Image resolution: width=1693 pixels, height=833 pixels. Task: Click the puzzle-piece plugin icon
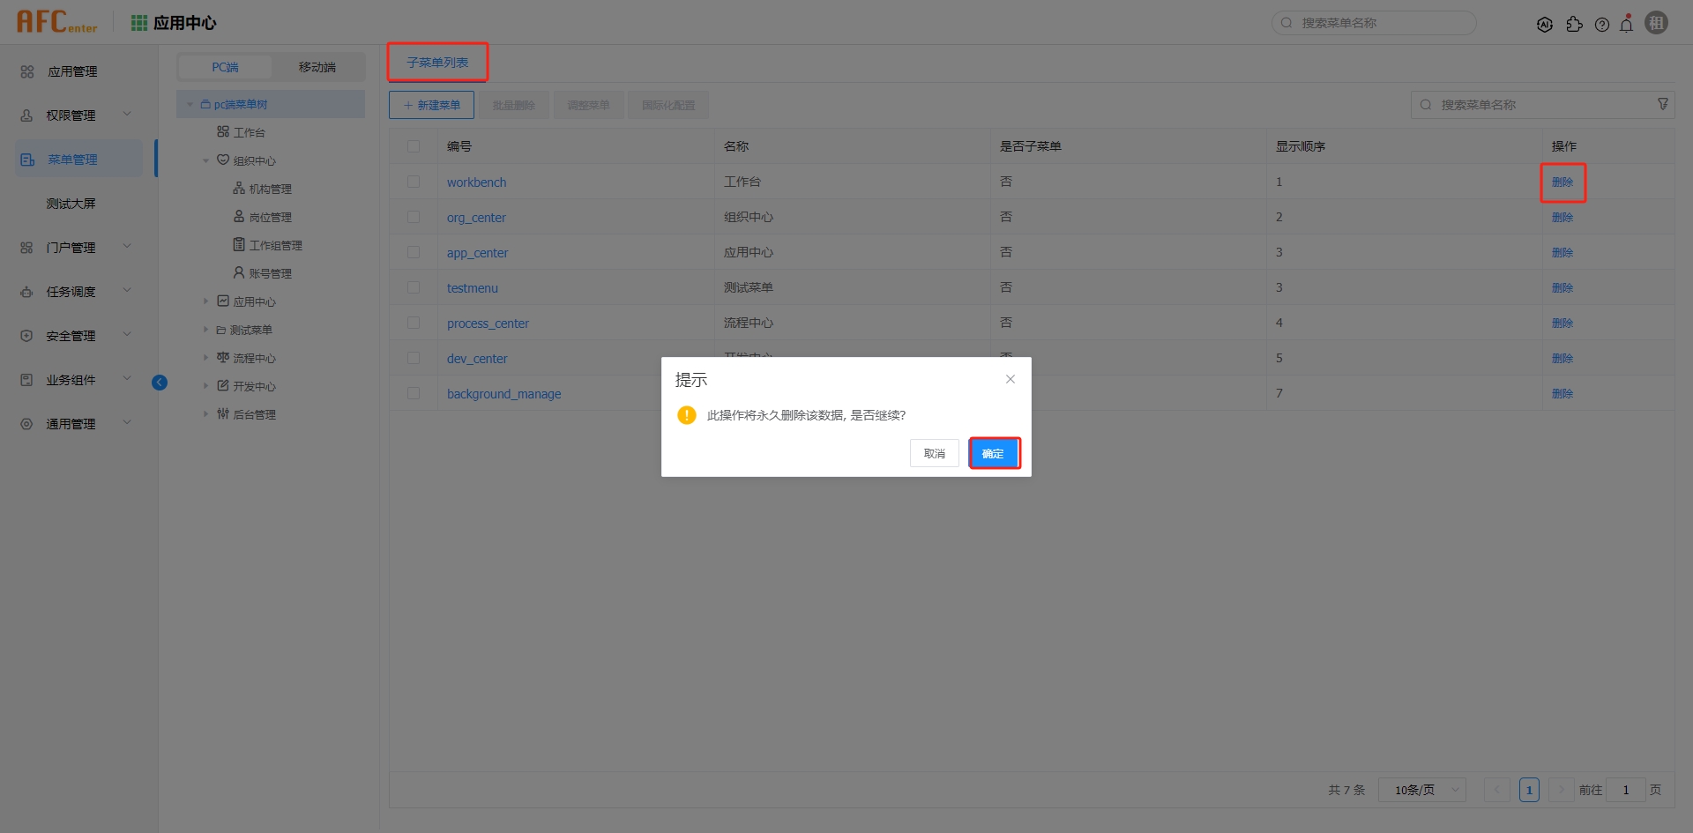click(x=1576, y=25)
